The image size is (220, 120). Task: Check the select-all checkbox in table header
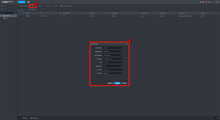pyautogui.click(x=19, y=13)
